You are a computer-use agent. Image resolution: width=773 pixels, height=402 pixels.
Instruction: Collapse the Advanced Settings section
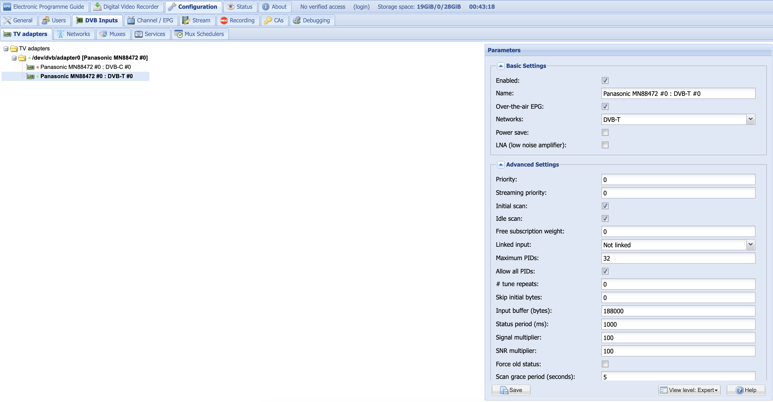pos(501,165)
